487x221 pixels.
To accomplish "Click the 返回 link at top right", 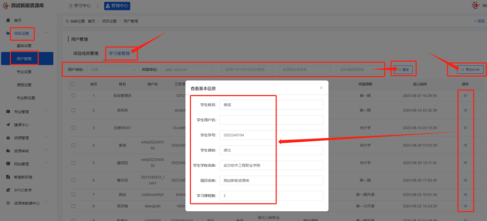I will [479, 21].
